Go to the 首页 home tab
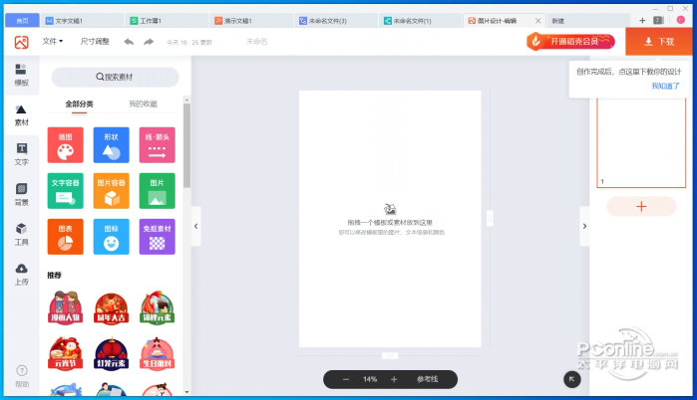The image size is (697, 400). 22,21
